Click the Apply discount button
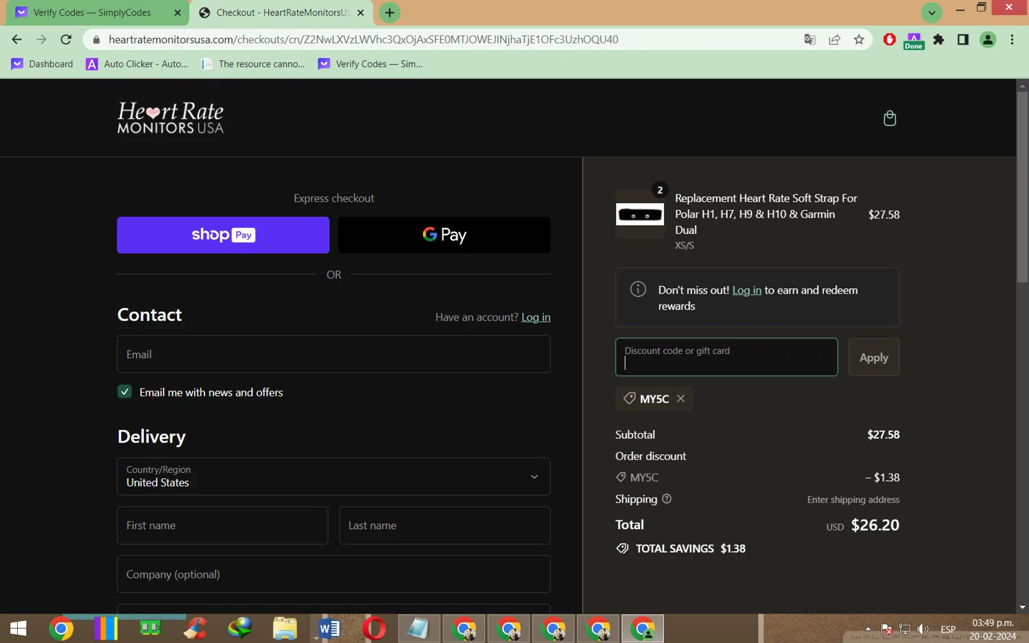 pyautogui.click(x=873, y=357)
